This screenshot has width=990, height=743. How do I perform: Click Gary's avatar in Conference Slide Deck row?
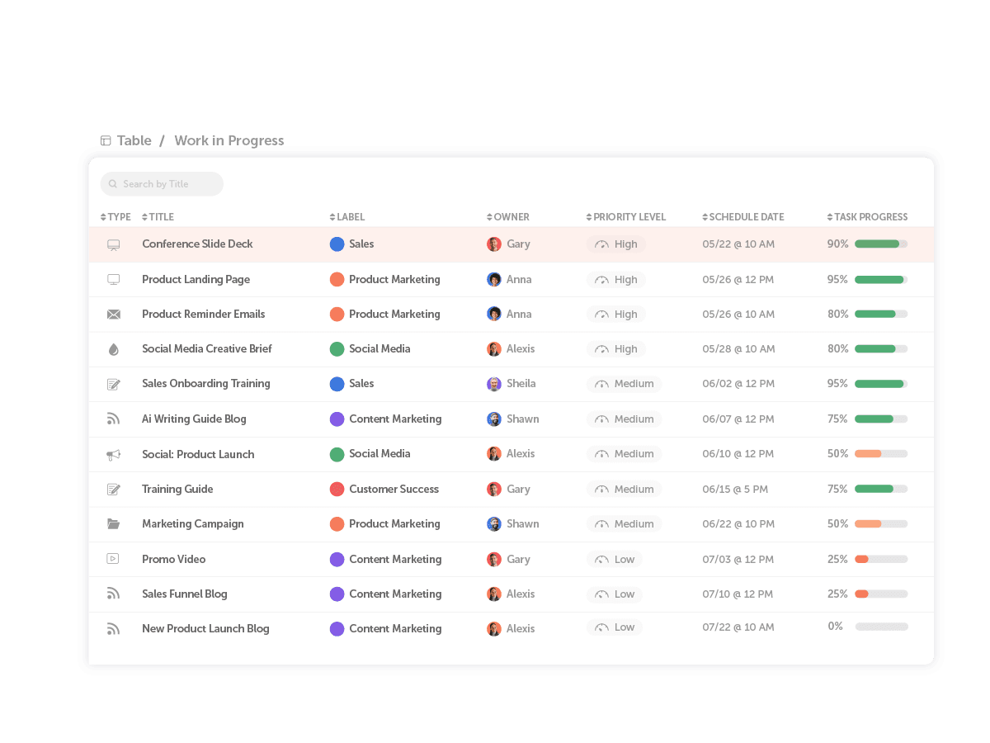tap(494, 244)
